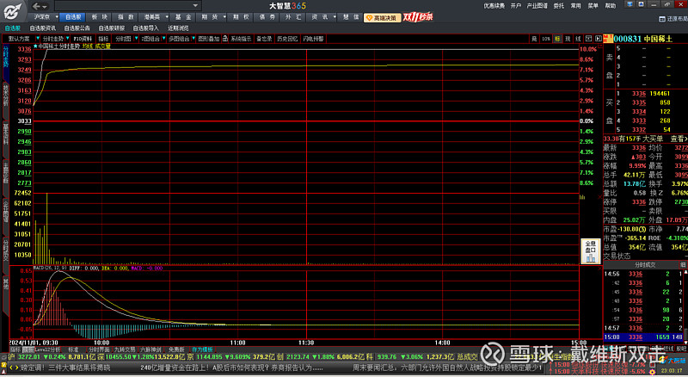Select the 标准 bottom template tab
The width and height of the screenshot is (688, 377).
pos(74,349)
